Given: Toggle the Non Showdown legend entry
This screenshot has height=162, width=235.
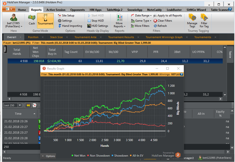Looking at the screenshot, I should point(98,156).
